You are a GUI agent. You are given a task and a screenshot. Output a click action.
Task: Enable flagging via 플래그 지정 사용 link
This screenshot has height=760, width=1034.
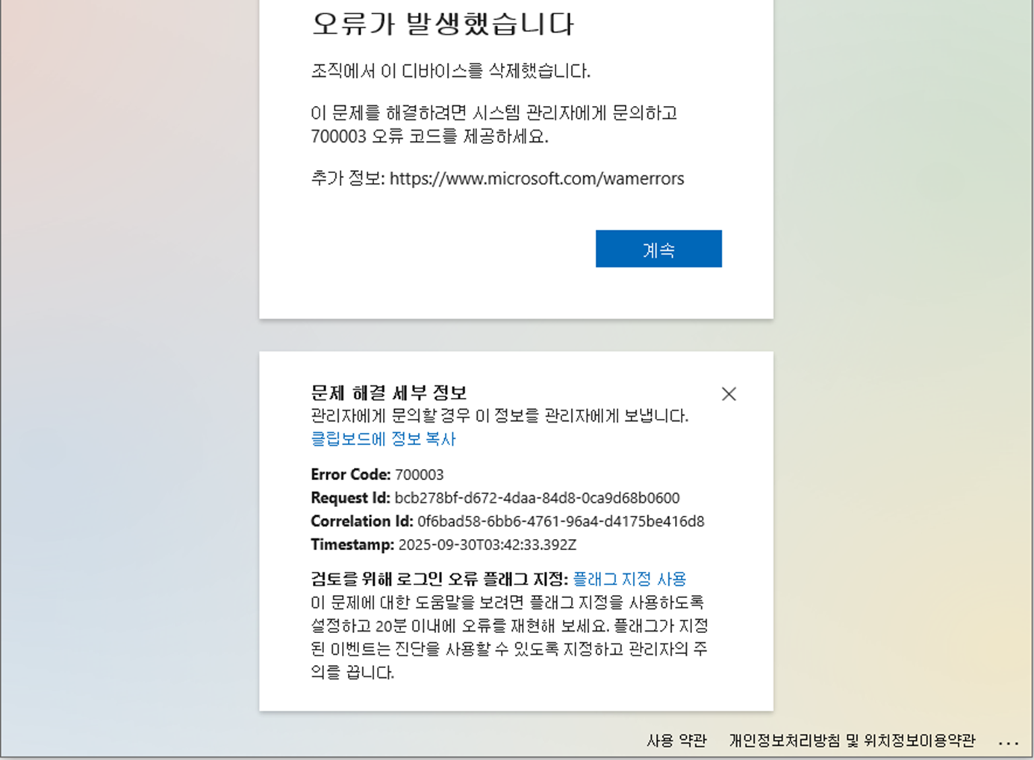pyautogui.click(x=629, y=579)
